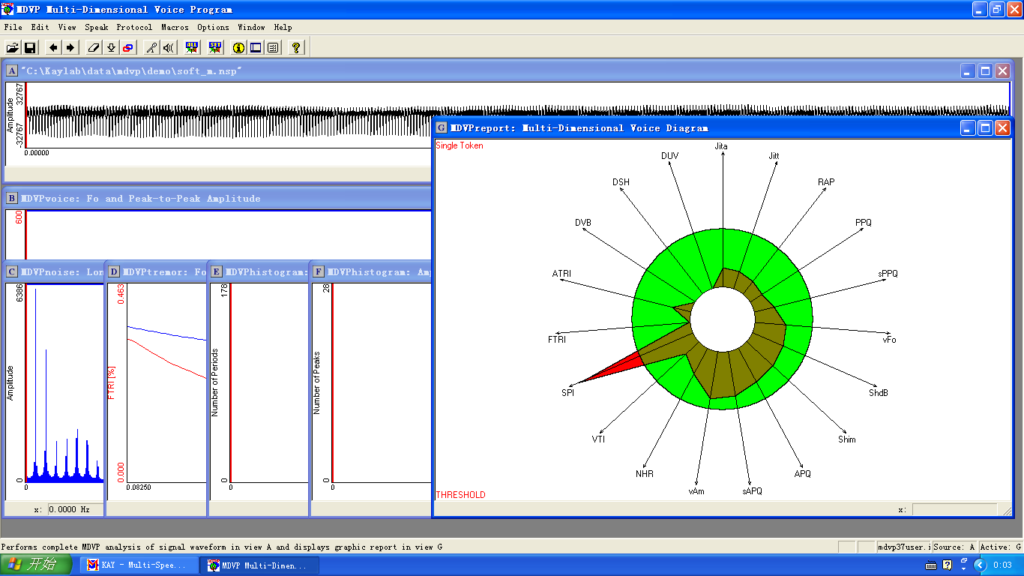Viewport: 1024px width, 576px height.
Task: Click the ALL analysis toolbar icon
Action: 192,48
